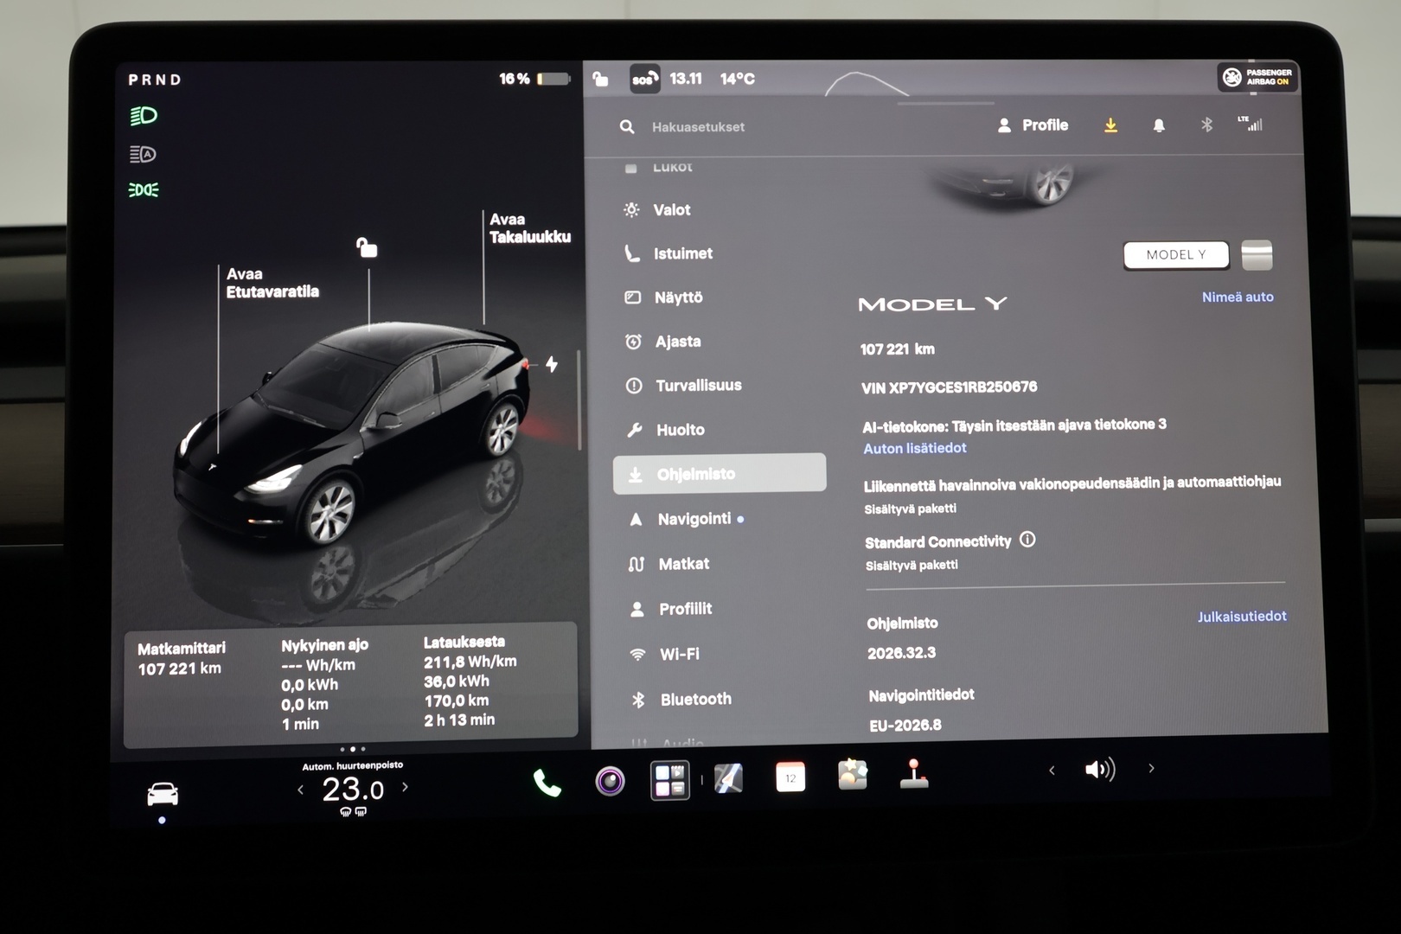Increase cabin temperature with right arrow

coord(405,787)
